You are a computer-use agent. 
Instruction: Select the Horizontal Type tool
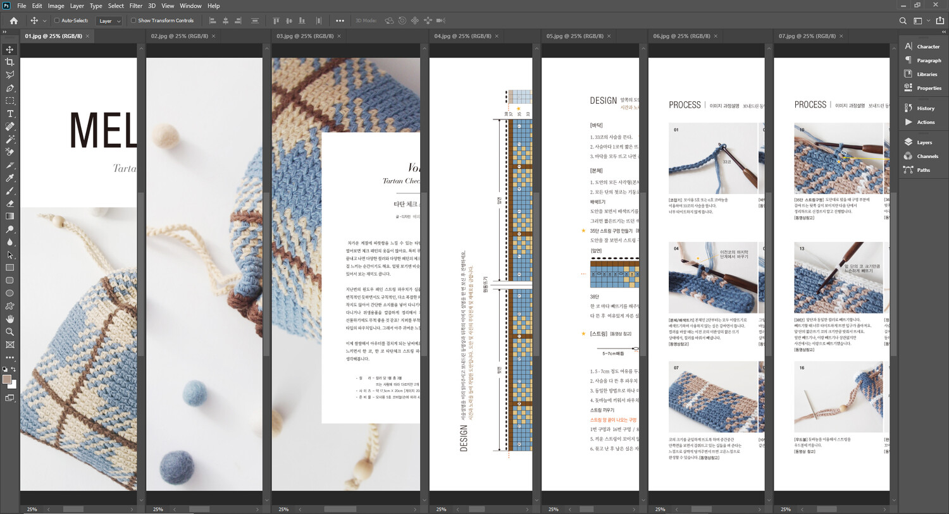coord(9,114)
